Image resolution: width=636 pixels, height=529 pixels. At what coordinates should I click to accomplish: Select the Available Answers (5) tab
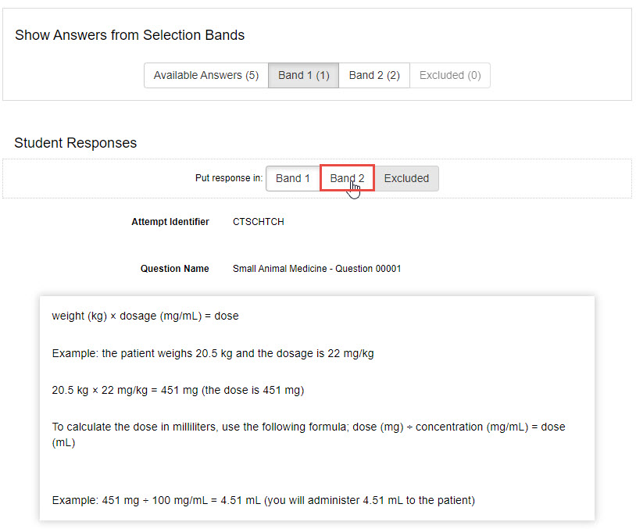(x=205, y=76)
